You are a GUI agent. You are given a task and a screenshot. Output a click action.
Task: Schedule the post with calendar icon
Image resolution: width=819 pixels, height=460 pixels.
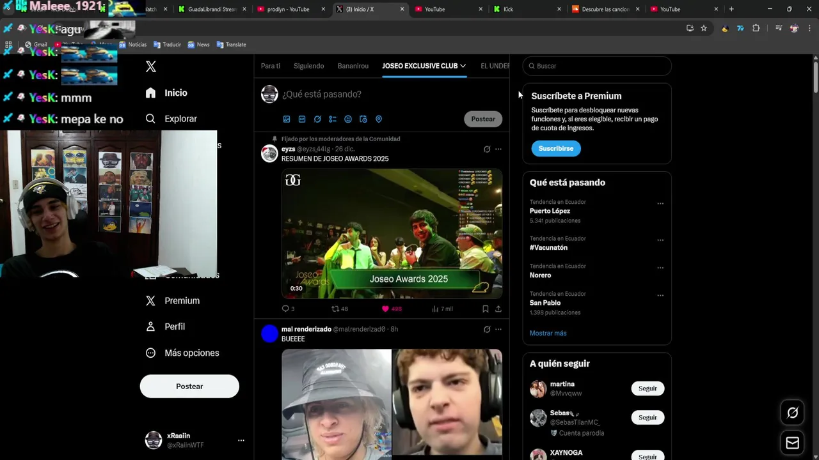click(363, 119)
